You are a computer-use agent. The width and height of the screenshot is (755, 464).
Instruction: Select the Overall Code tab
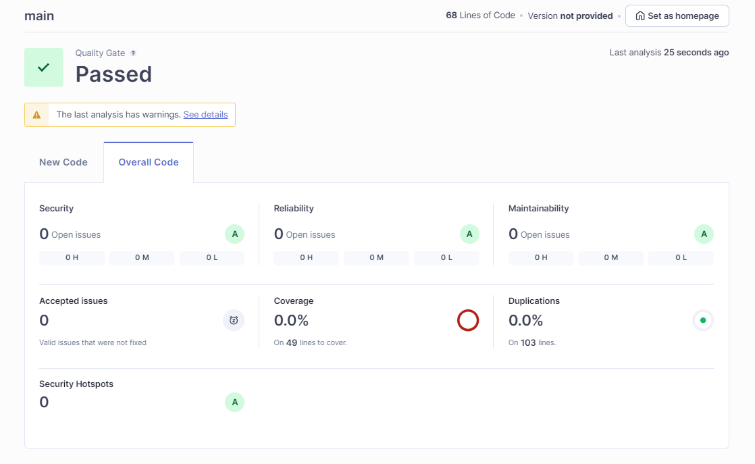click(149, 162)
